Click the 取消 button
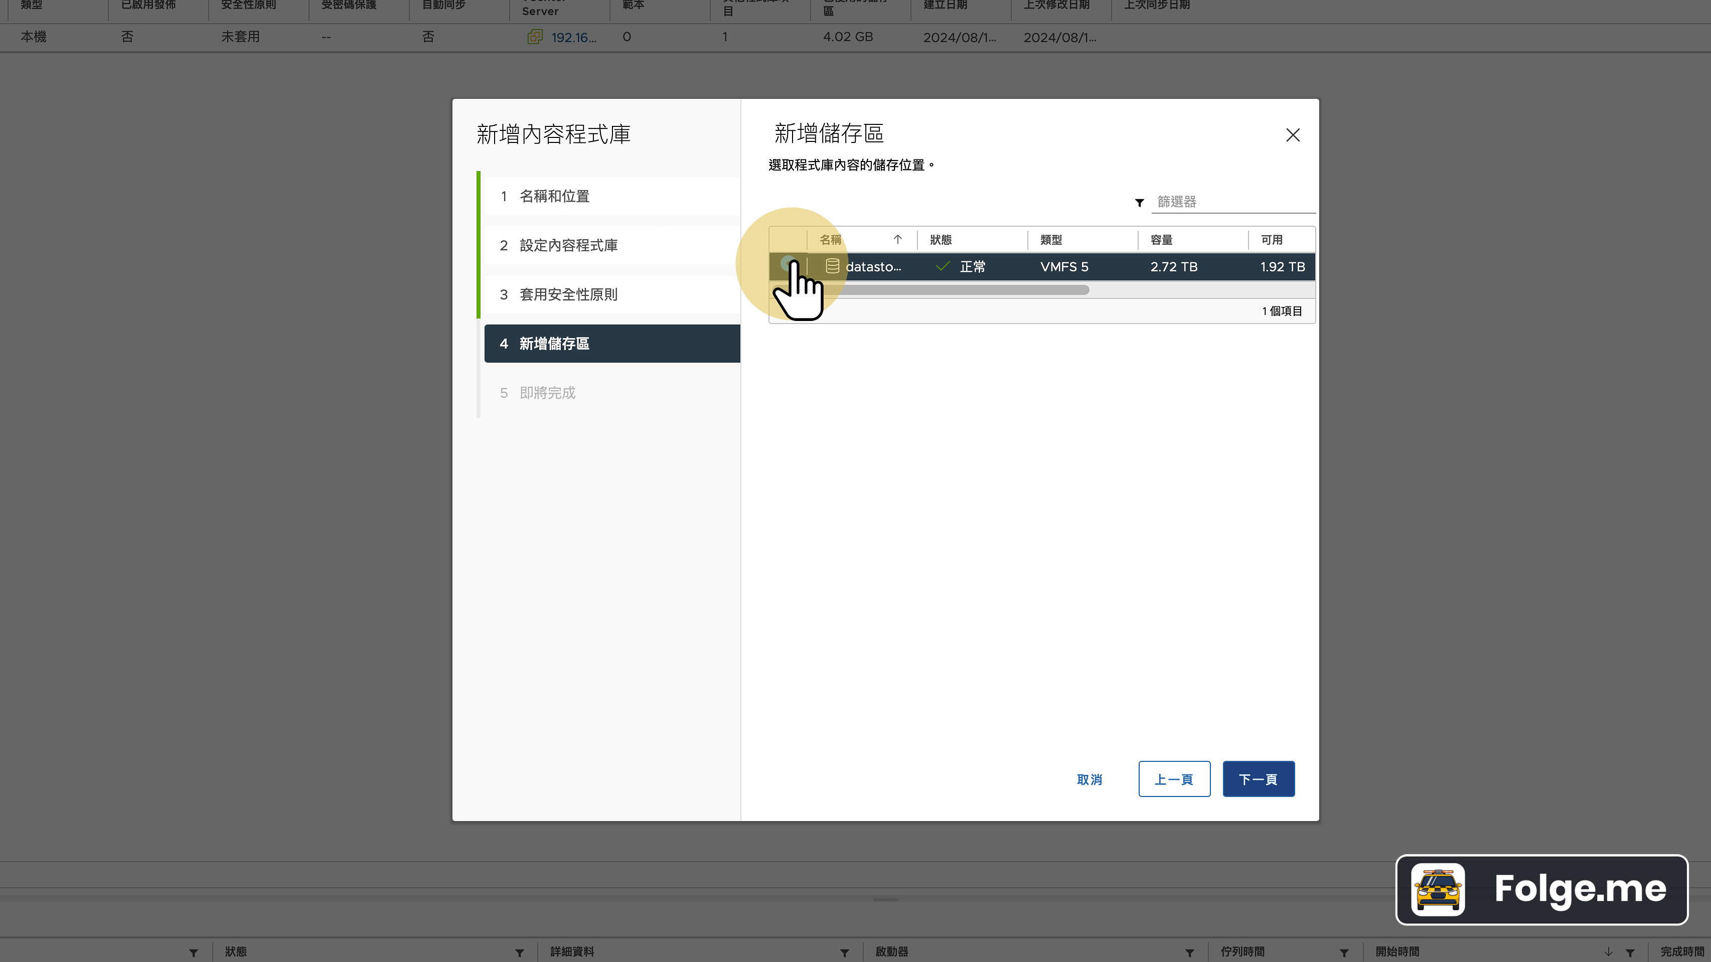The image size is (1711, 962). pyautogui.click(x=1090, y=778)
